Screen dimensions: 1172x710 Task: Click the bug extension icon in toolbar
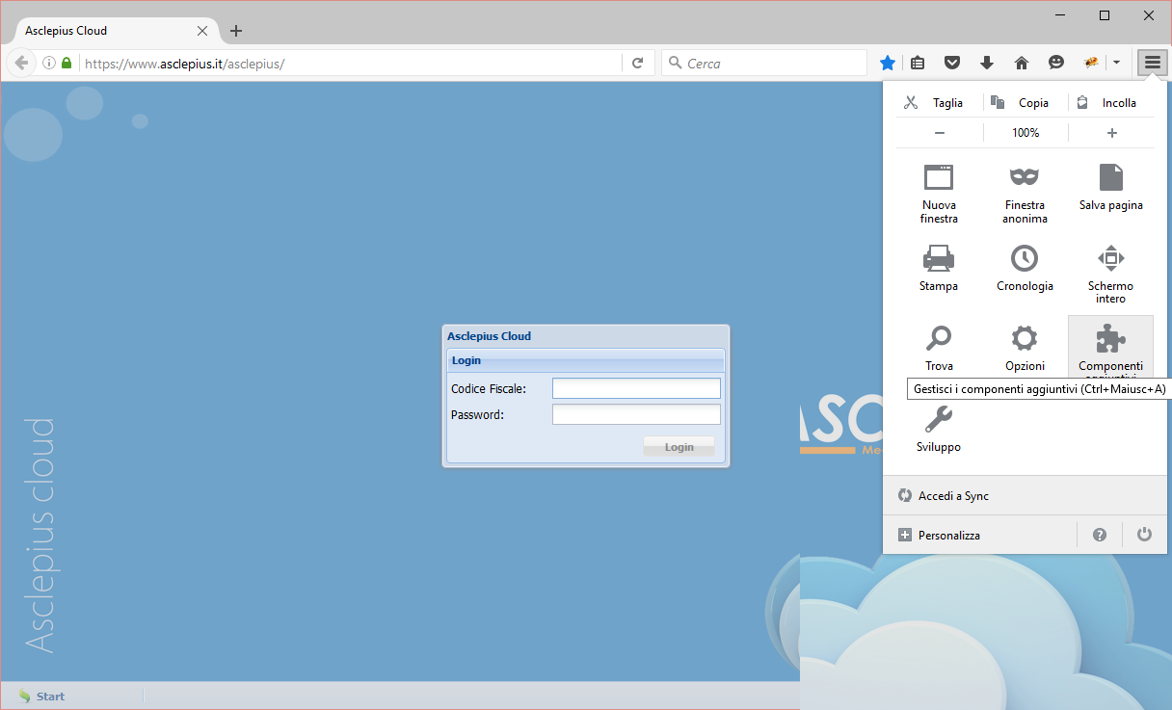(1092, 63)
